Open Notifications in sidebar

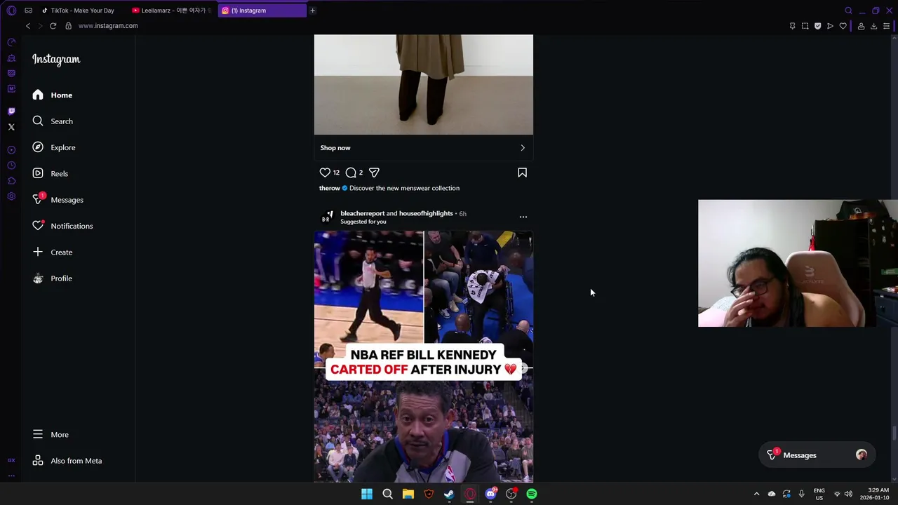[x=62, y=226]
